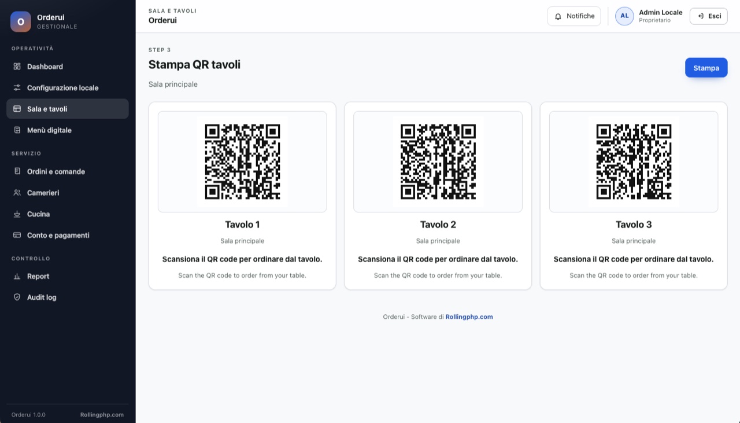Screen dimensions: 740x423
Task: Click the Configurazione locale sliders icon
Action: [x=17, y=88]
